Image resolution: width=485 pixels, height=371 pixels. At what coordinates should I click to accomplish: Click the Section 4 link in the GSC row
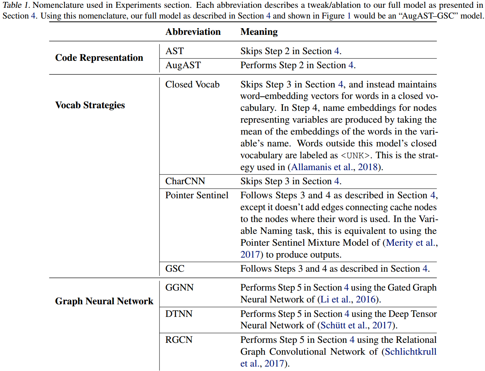coord(425,268)
